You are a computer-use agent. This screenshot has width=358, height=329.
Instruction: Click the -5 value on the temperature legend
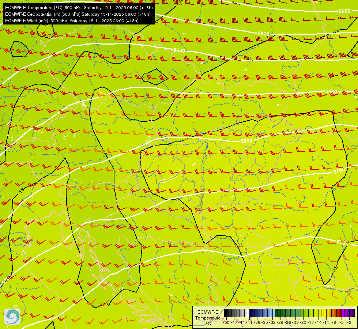click(x=342, y=322)
